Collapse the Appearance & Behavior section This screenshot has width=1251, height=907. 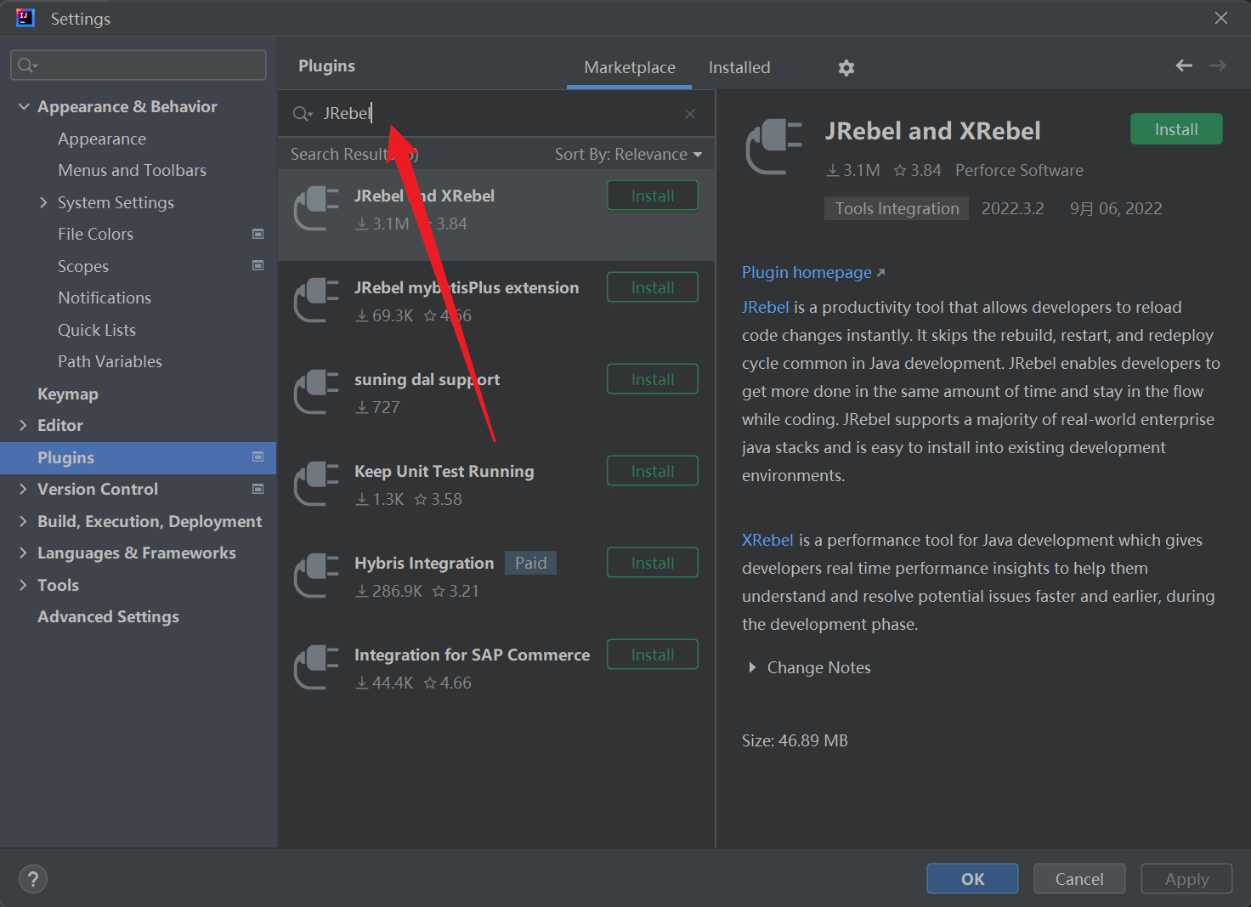point(24,106)
